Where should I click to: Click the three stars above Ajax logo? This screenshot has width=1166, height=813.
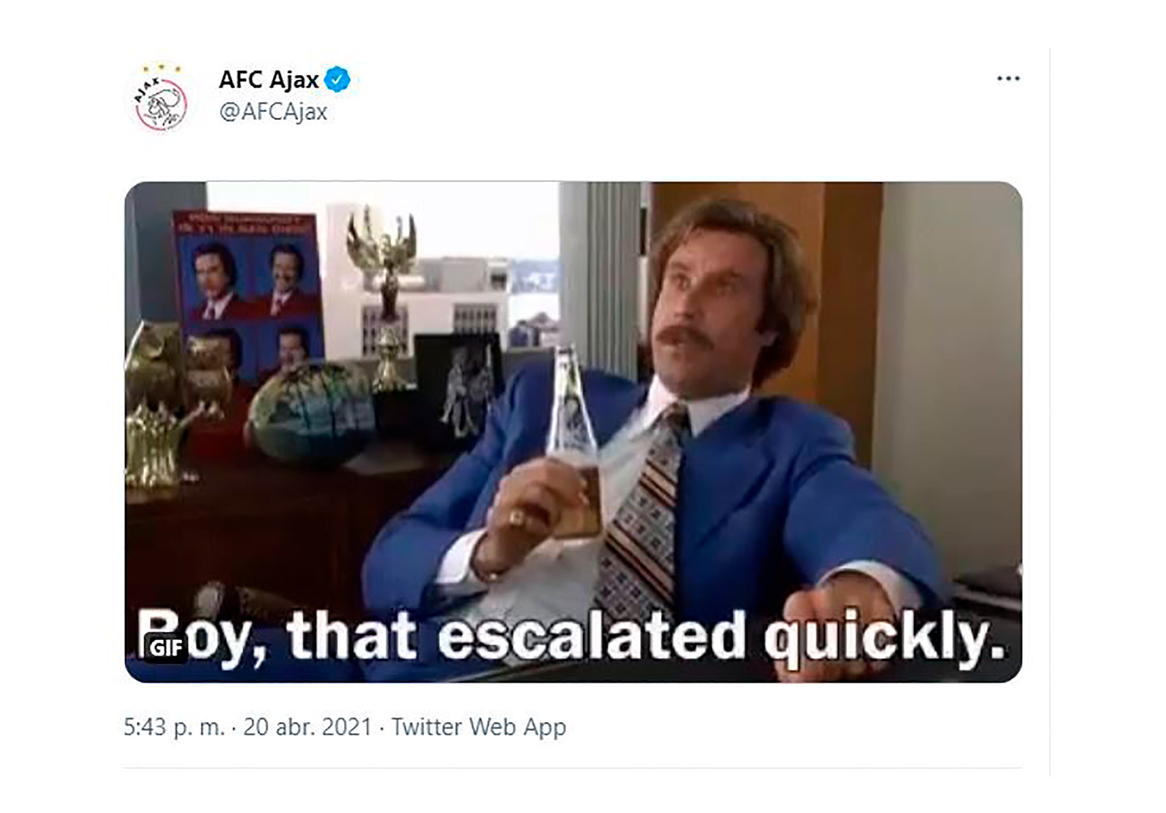click(x=161, y=68)
